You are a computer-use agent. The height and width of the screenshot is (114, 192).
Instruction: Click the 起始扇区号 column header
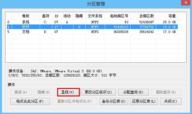pyautogui.click(x=118, y=16)
